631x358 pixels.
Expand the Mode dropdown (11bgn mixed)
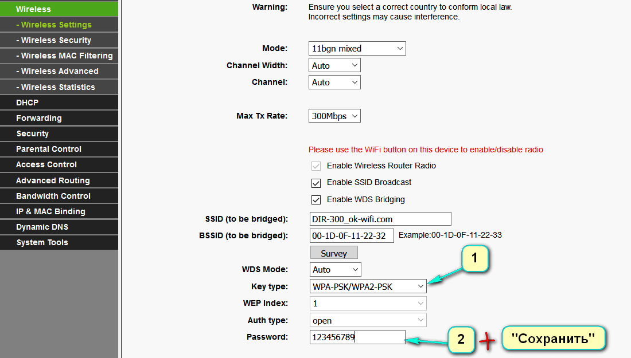(357, 49)
